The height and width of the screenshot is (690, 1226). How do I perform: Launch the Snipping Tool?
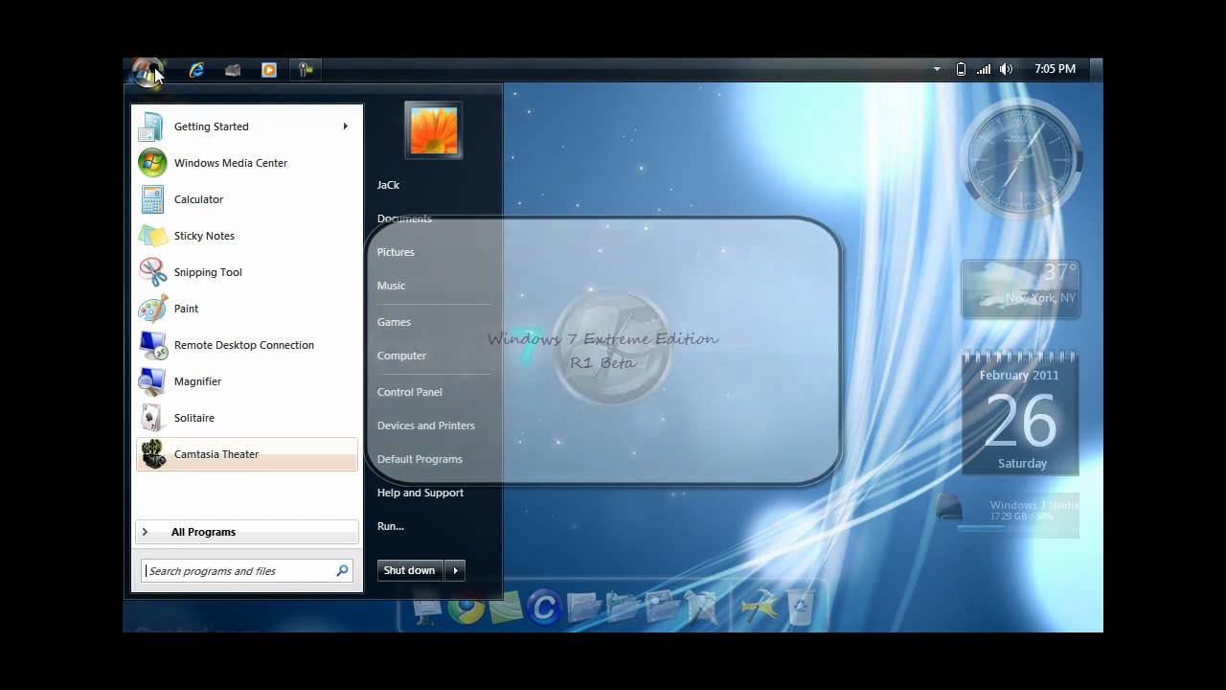[x=247, y=272]
